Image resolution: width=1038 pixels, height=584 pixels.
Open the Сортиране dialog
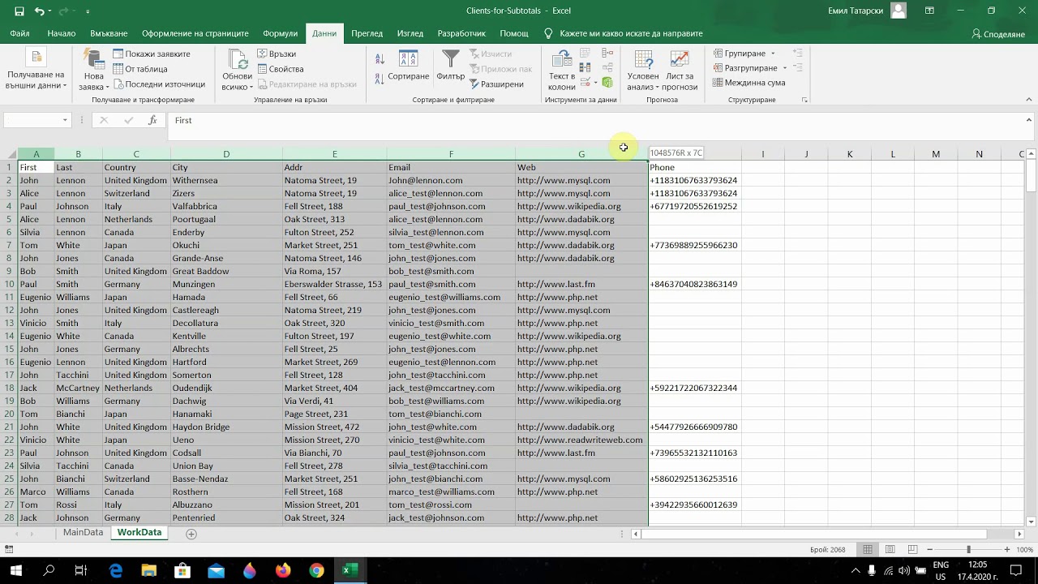tap(408, 67)
